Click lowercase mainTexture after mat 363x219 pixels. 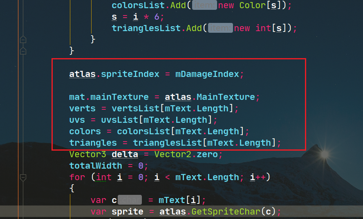[x=119, y=97]
